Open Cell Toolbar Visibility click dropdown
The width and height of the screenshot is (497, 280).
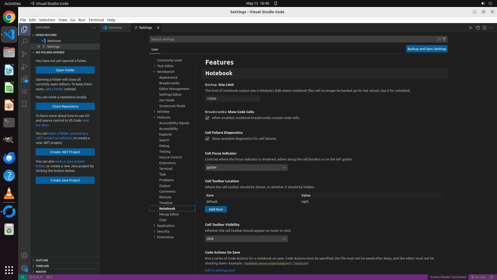[x=246, y=239]
